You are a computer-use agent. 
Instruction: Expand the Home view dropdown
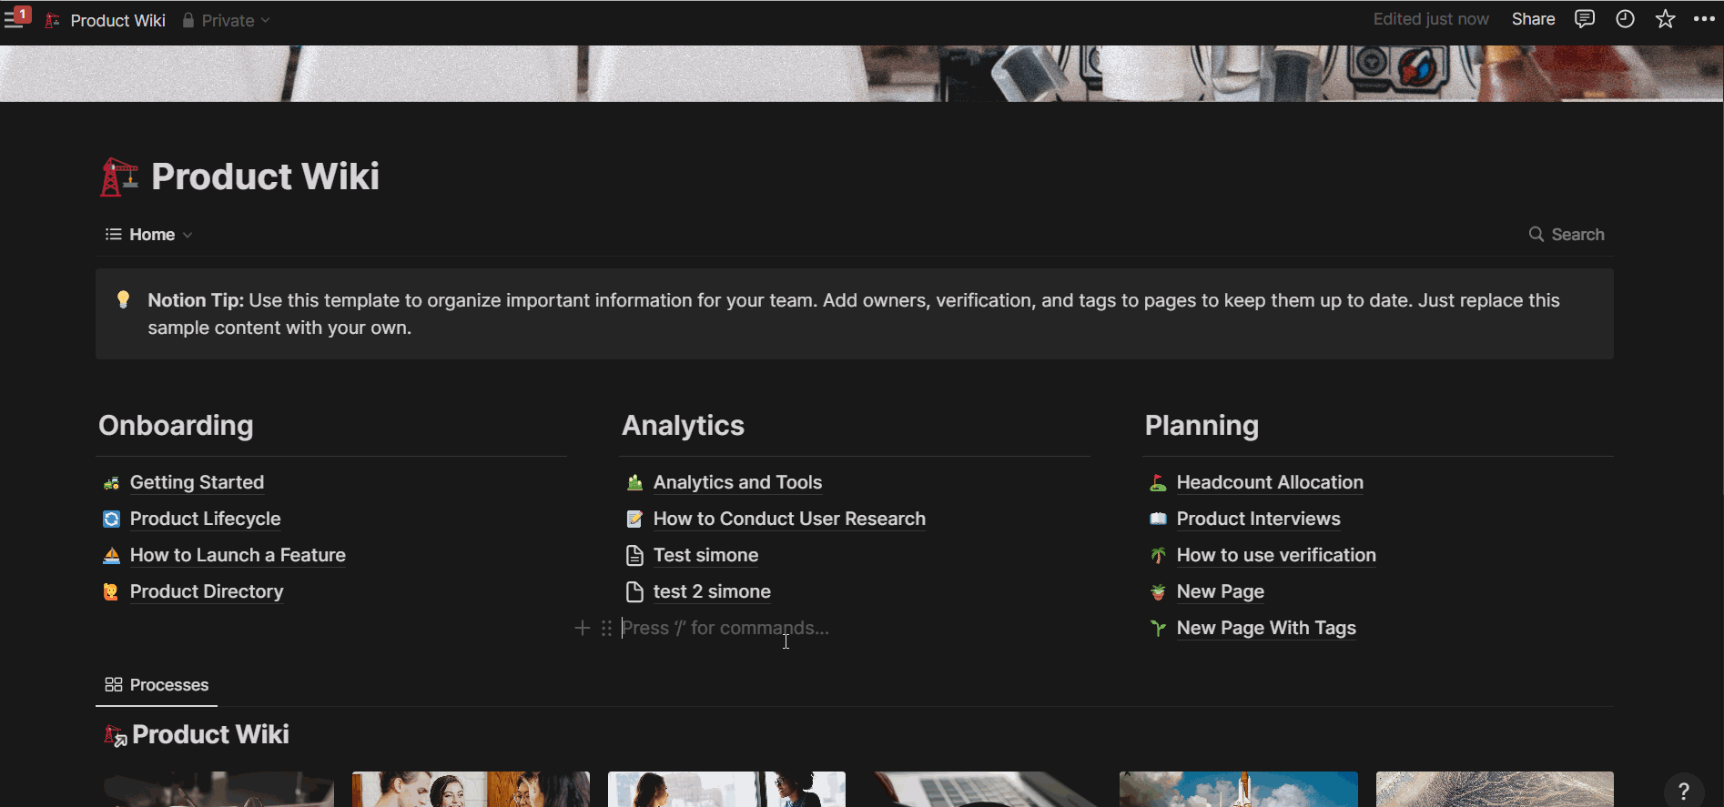pos(148,235)
